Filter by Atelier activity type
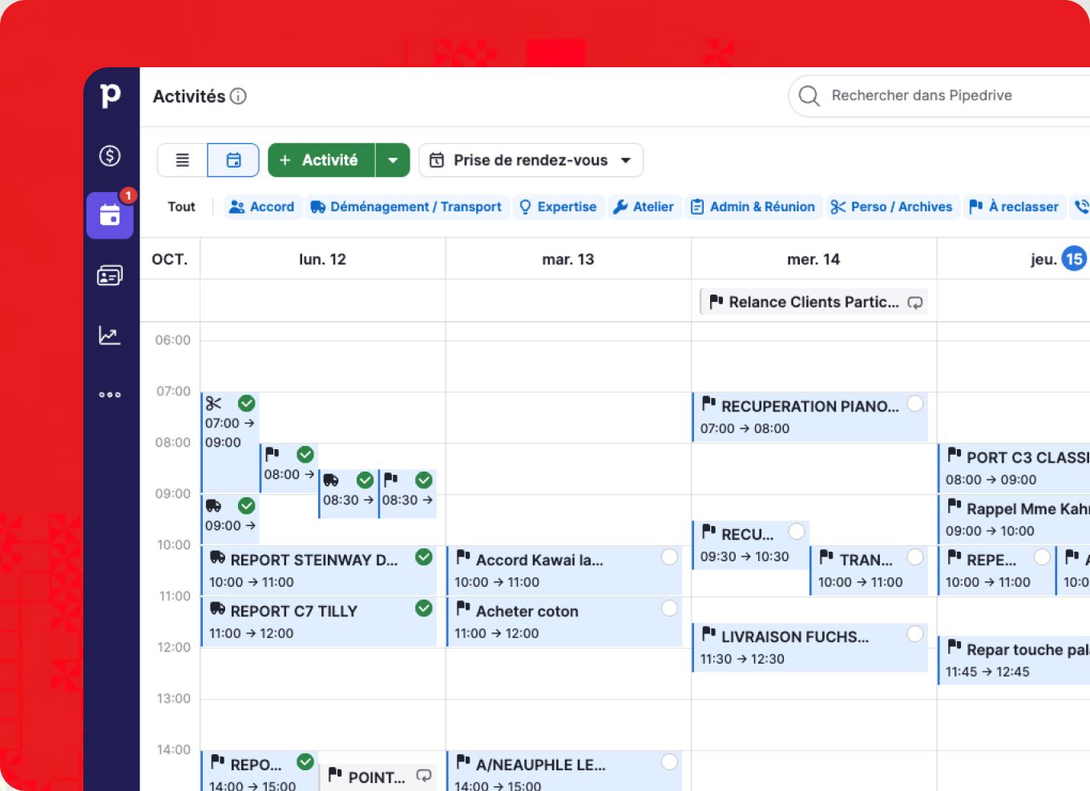This screenshot has height=791, width=1090. point(644,207)
